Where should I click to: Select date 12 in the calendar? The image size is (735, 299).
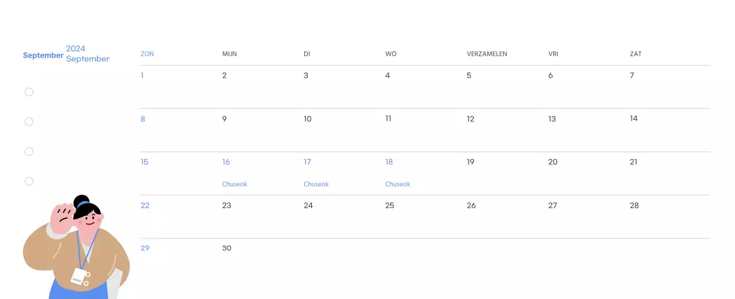point(471,119)
